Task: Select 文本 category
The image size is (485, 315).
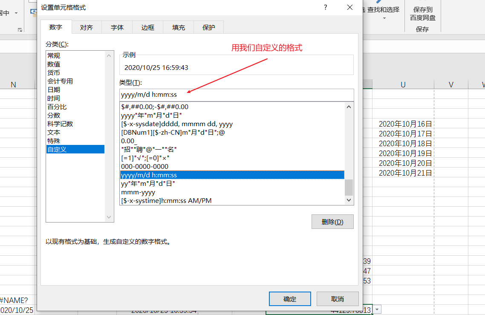Action: point(75,133)
